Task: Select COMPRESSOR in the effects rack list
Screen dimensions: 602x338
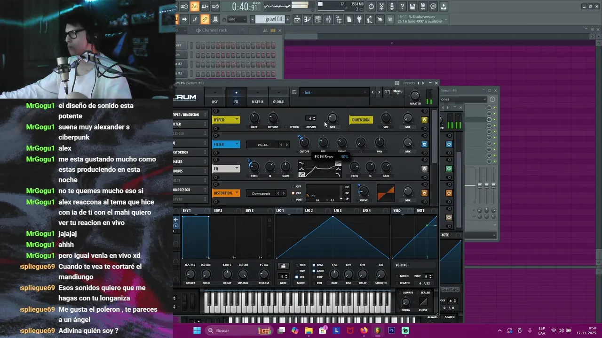Action: pos(190,190)
